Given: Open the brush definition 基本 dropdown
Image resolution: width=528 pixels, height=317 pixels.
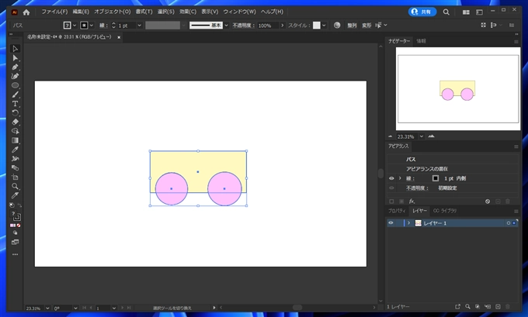Looking at the screenshot, I should point(226,26).
